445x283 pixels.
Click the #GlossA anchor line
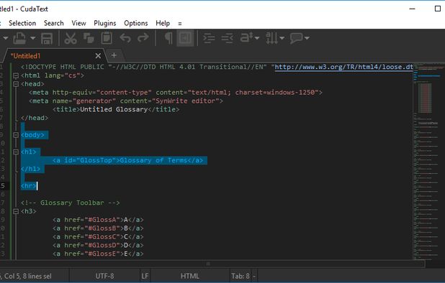coord(98,220)
